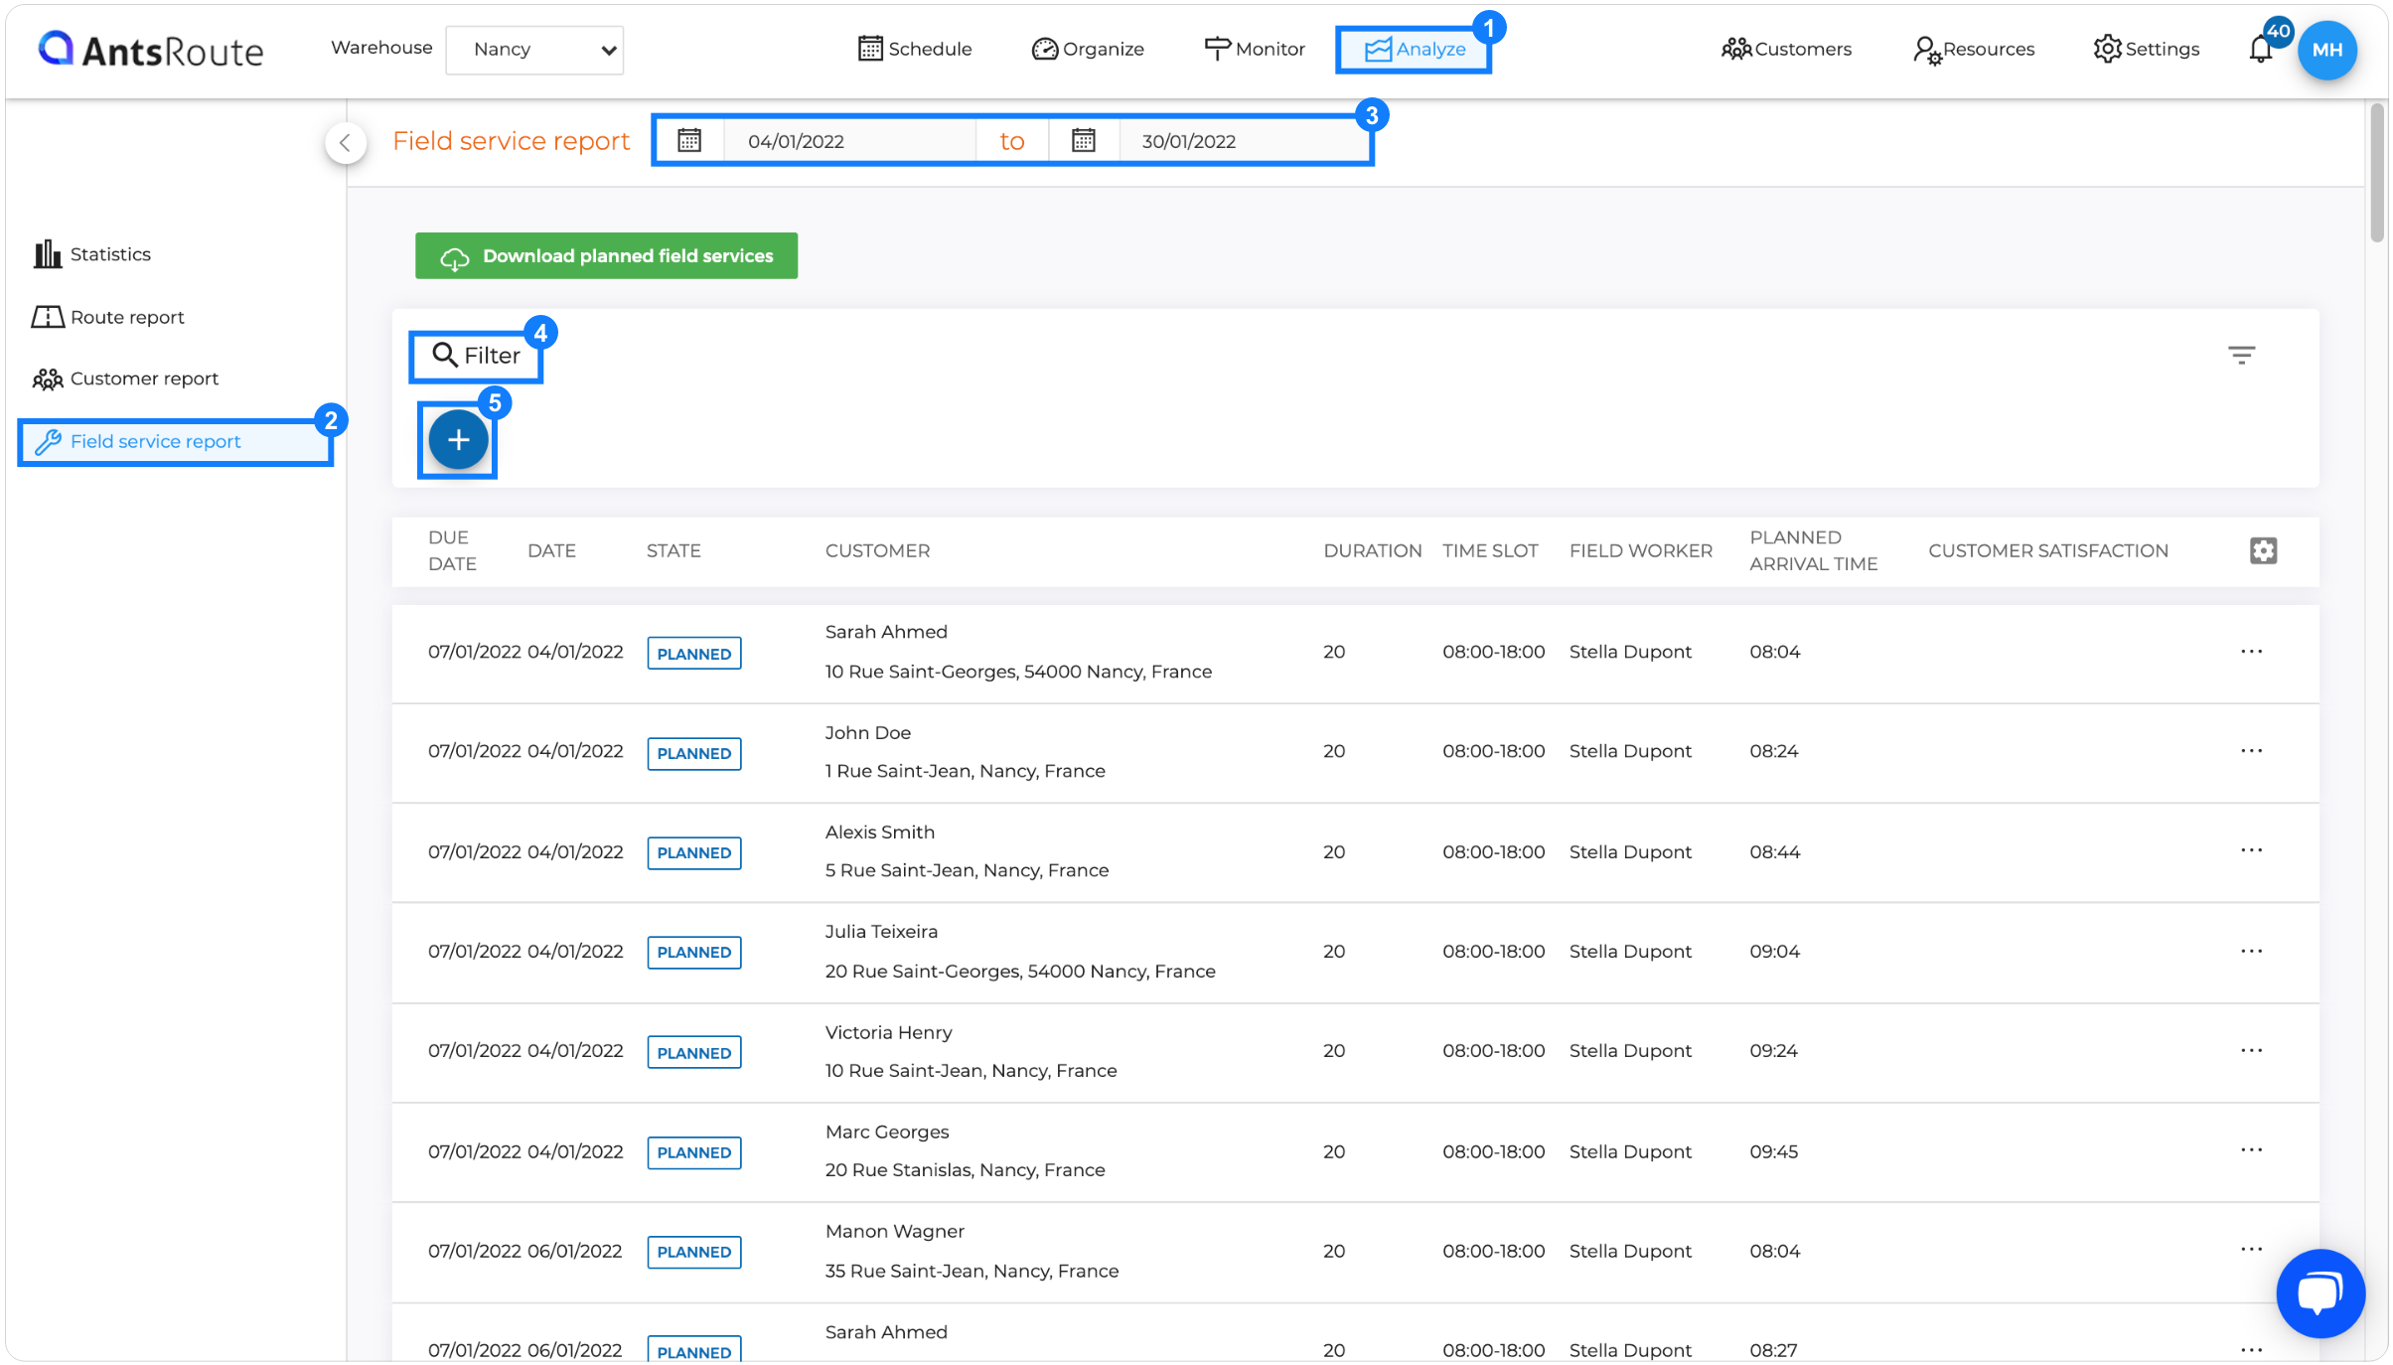2393x1365 pixels.
Task: Click the end date field 30/01/2022
Action: (x=1242, y=141)
